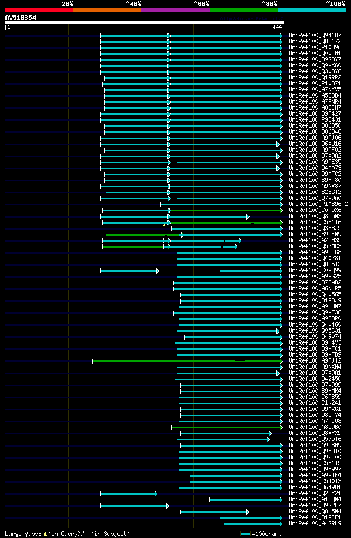351x538 pixels.
Task: Click the cyan ~100% identity legend segment
Action: (x=312, y=10)
